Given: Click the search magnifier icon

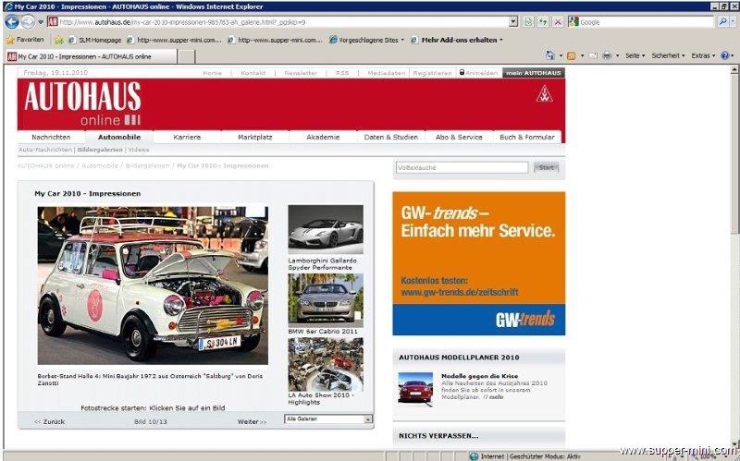Looking at the screenshot, I should point(722,21).
